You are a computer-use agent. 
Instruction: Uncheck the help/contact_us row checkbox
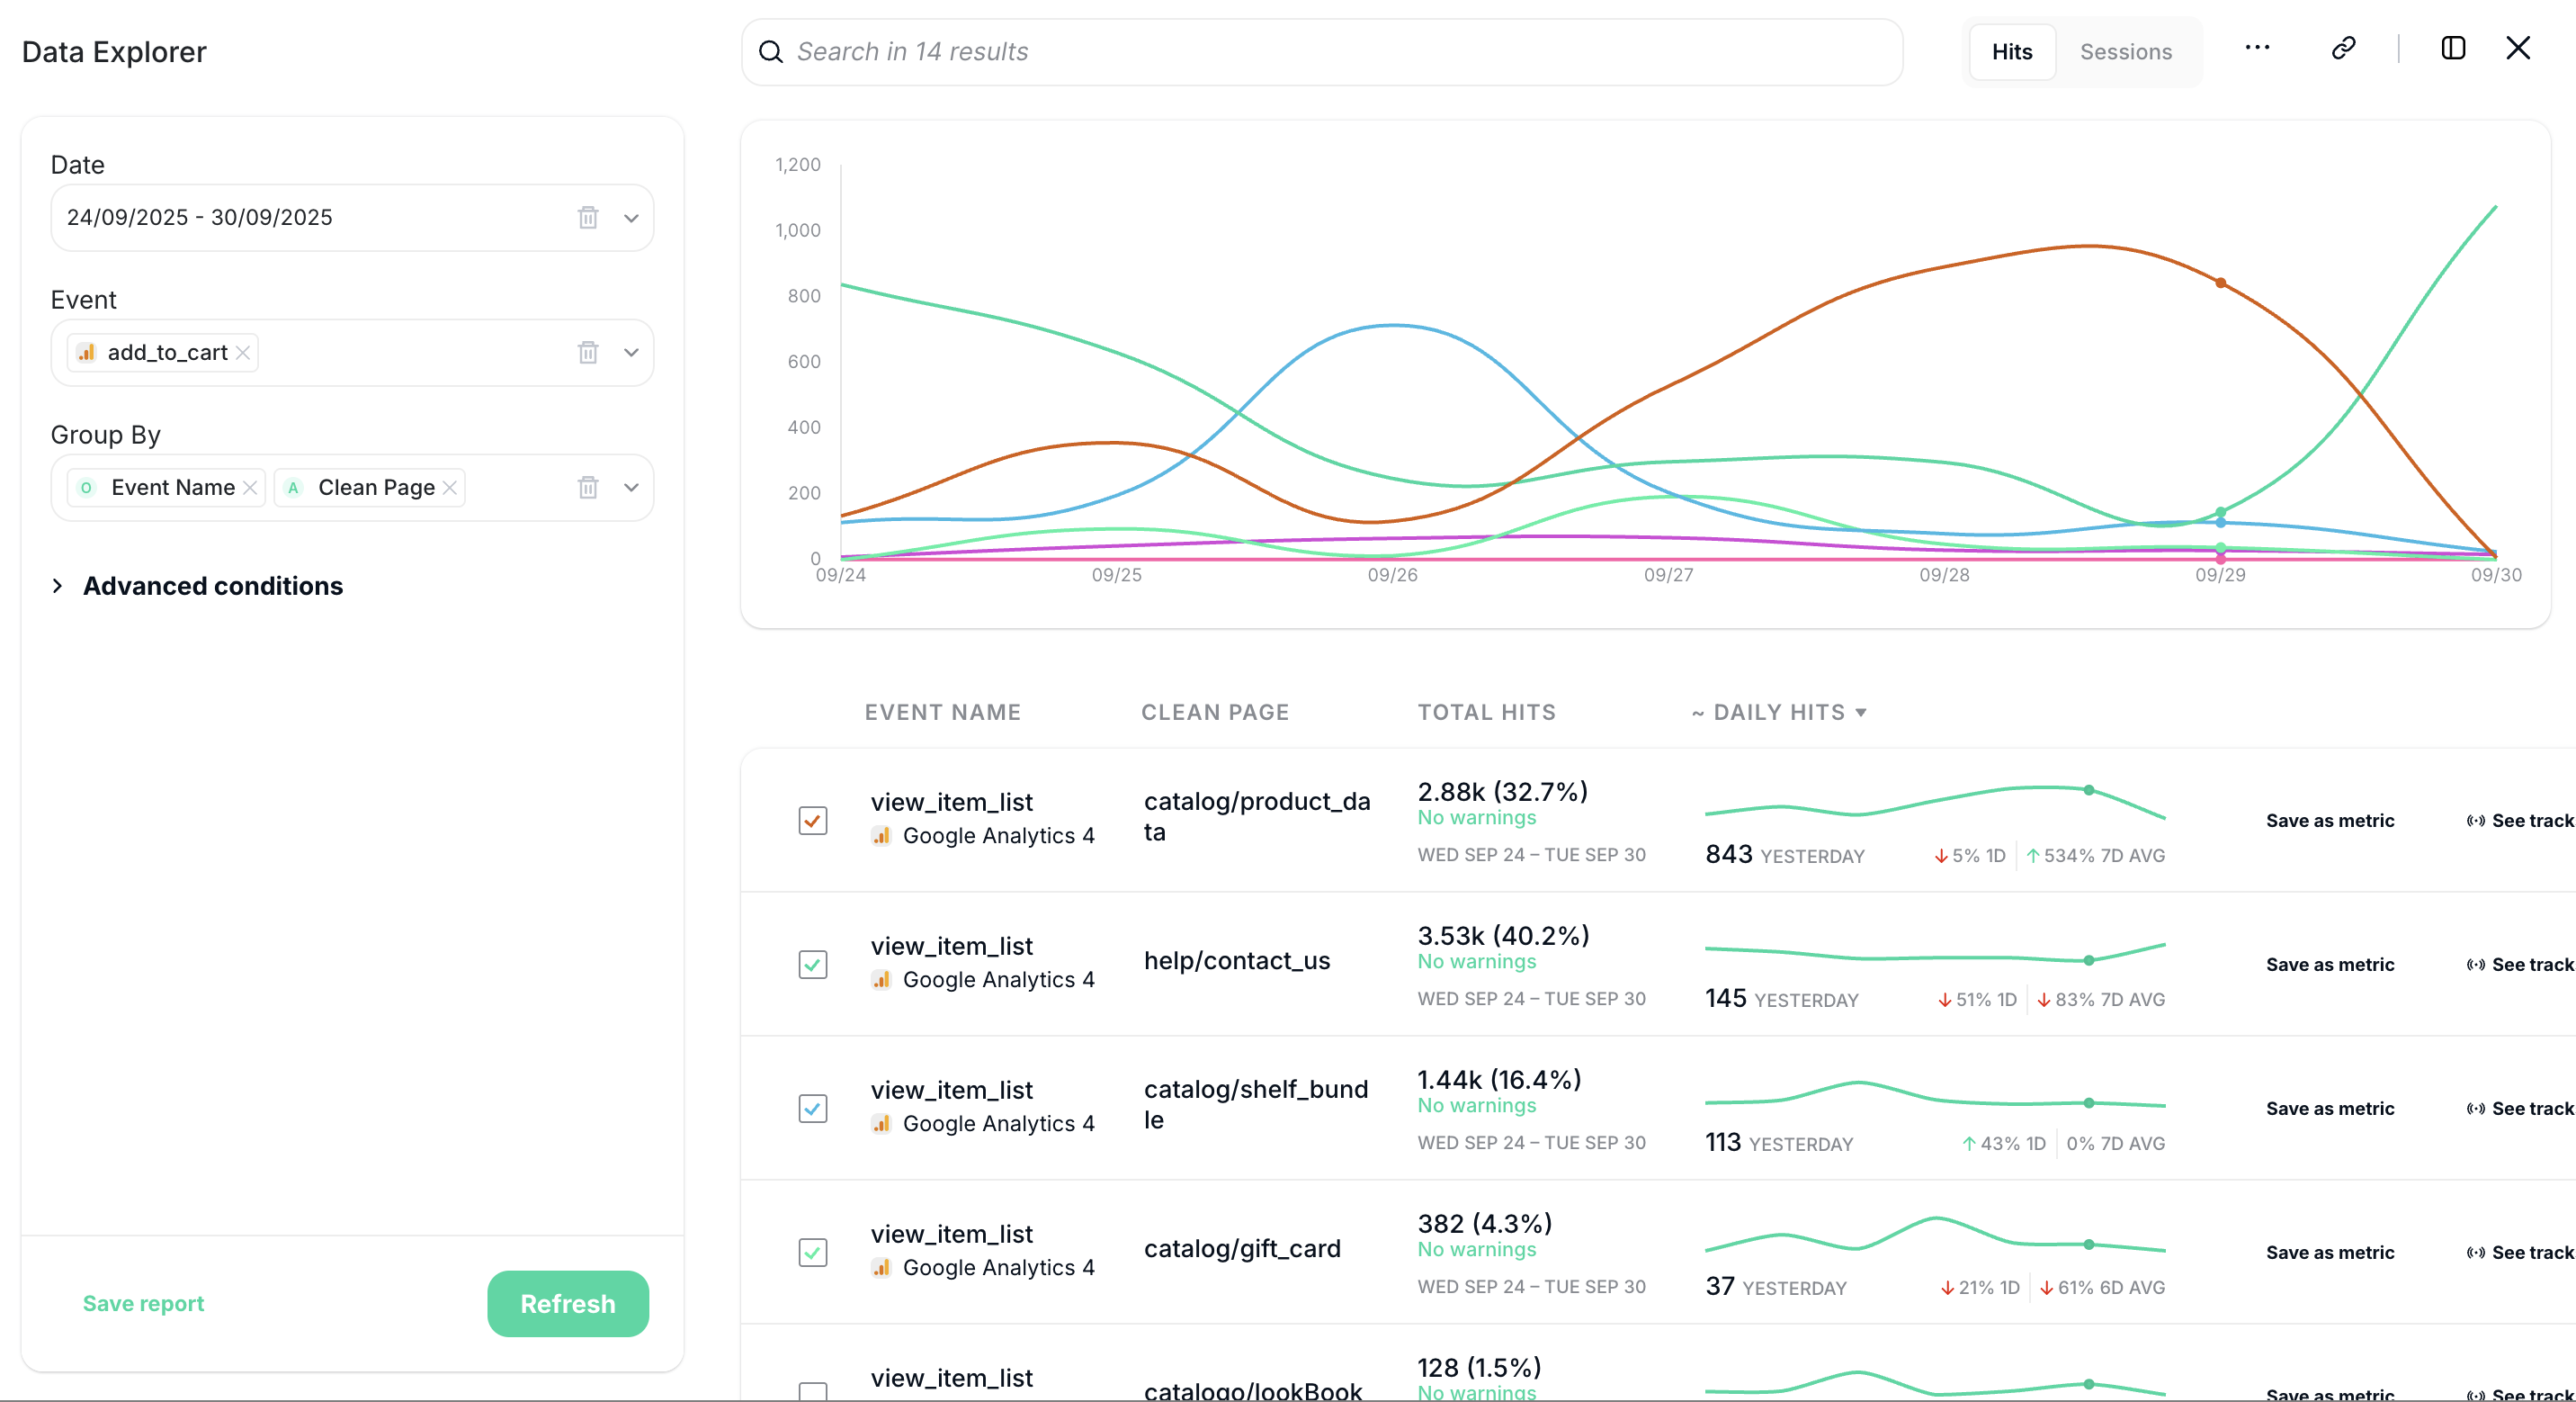pyautogui.click(x=813, y=965)
